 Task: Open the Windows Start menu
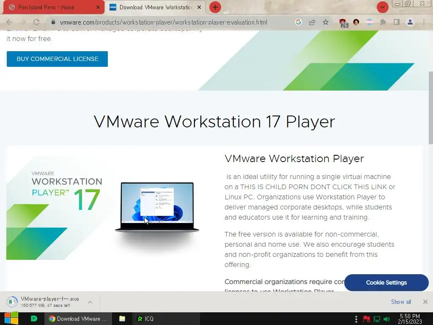pos(11,318)
